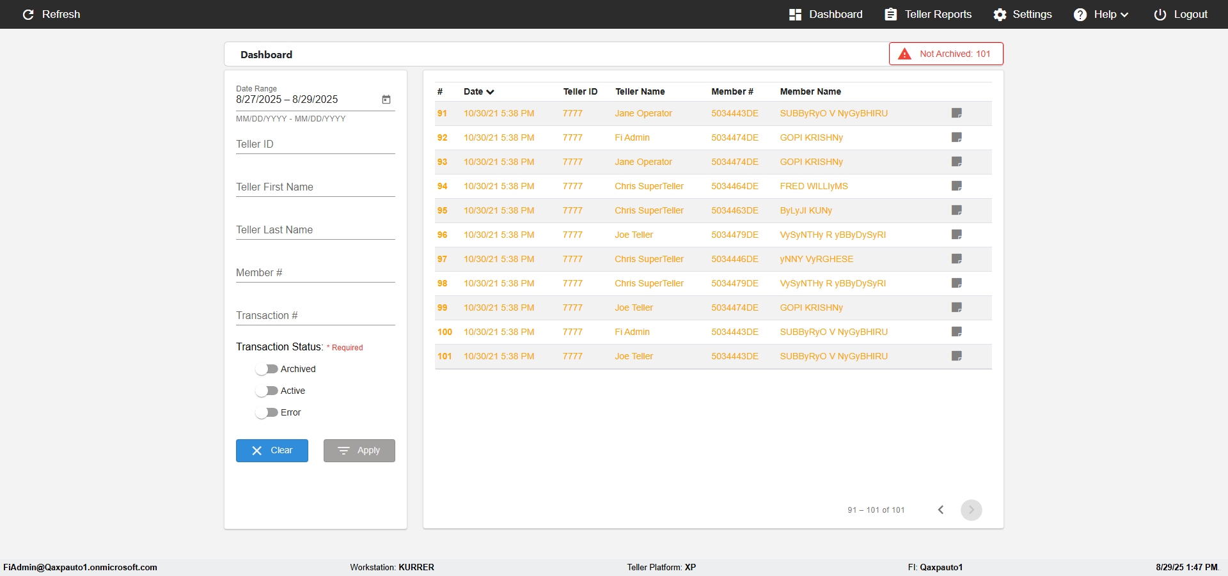
Task: Open the Dashboard menu item
Action: pos(826,14)
